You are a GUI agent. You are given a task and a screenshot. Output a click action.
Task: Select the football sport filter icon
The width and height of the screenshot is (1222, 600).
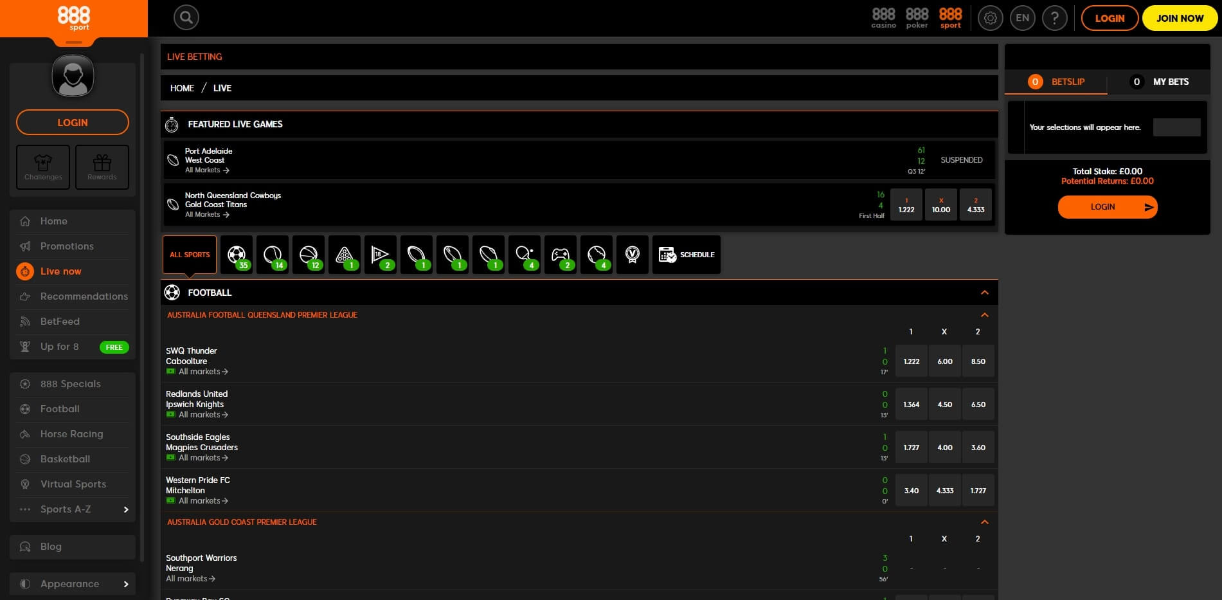coord(237,255)
